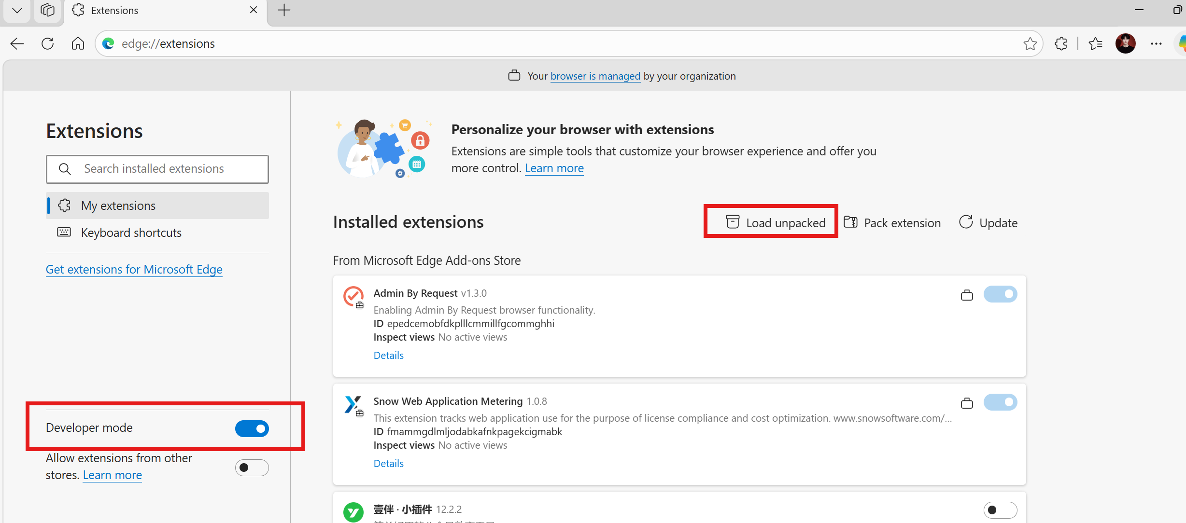The image size is (1186, 523).
Task: Open Learn more link in personalize banner
Action: click(x=554, y=168)
